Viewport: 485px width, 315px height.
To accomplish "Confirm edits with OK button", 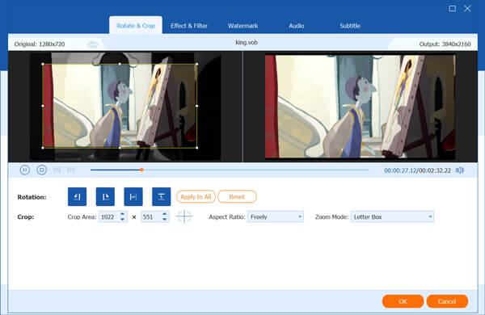I will [403, 301].
